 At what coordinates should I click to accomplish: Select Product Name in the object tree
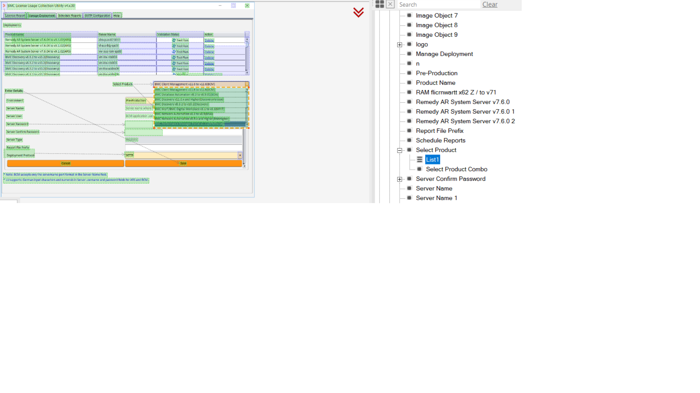(x=435, y=83)
